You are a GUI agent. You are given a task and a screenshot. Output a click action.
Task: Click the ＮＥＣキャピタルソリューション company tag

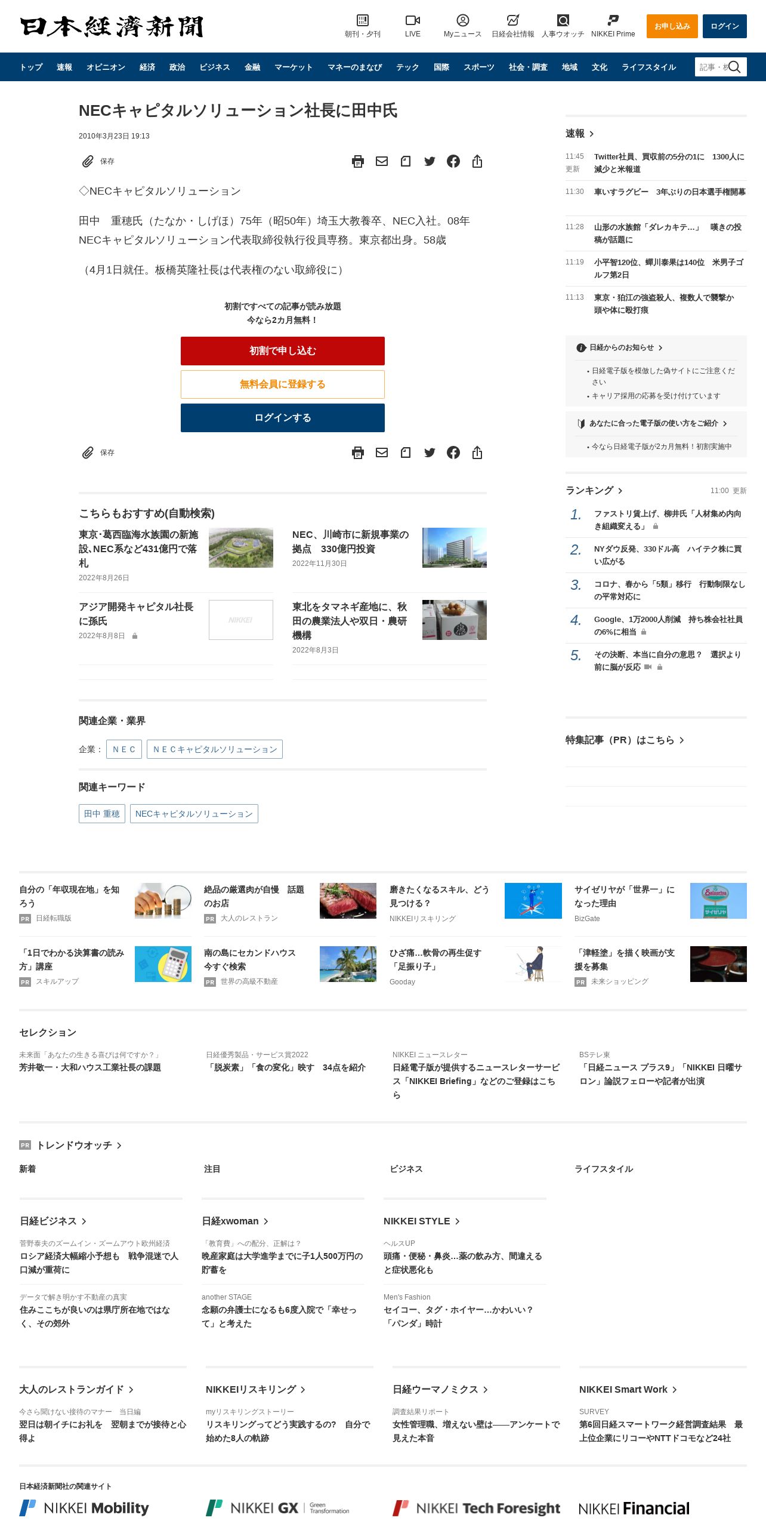pyautogui.click(x=215, y=749)
